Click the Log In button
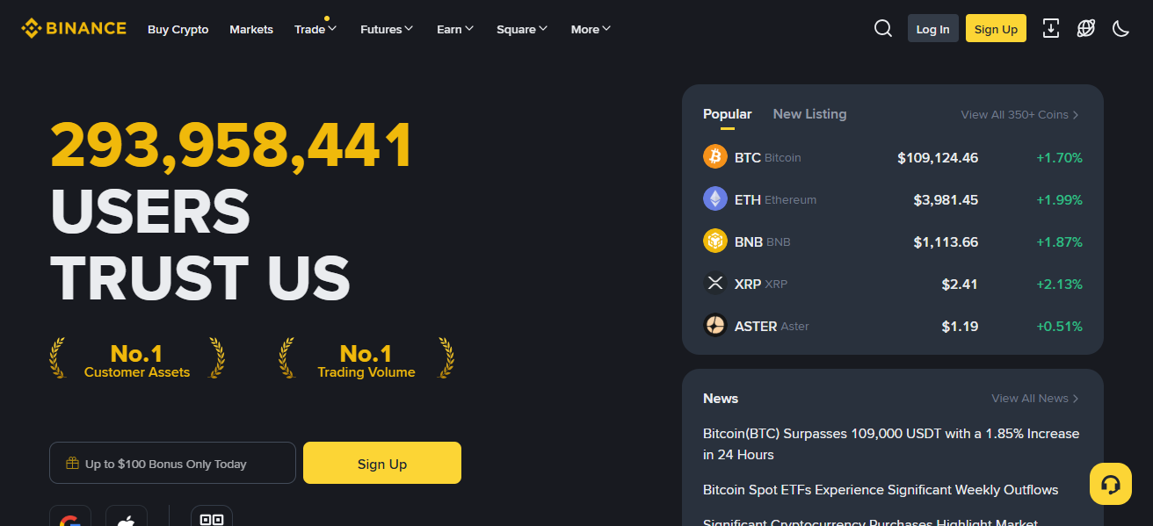Screen dimensions: 1153x526 pos(932,28)
